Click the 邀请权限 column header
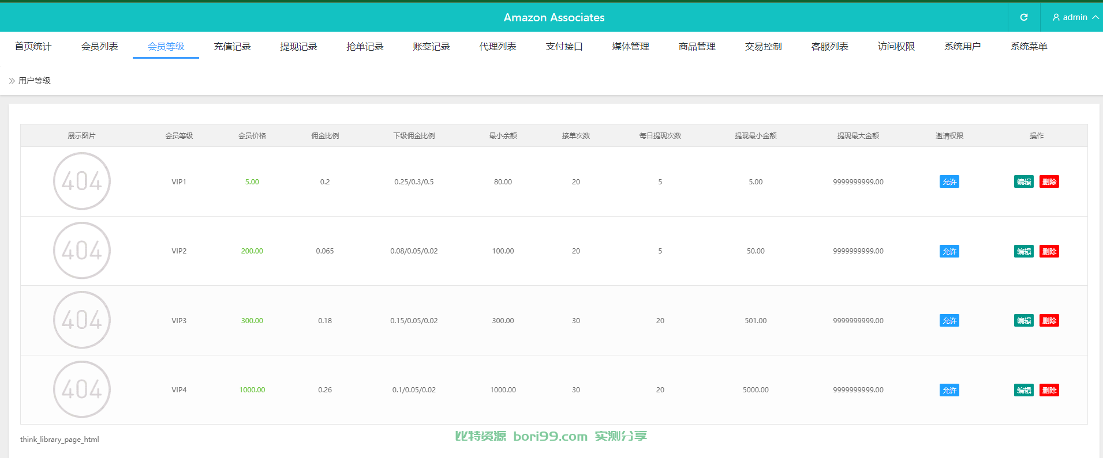Viewport: 1103px width, 458px height. pos(949,136)
